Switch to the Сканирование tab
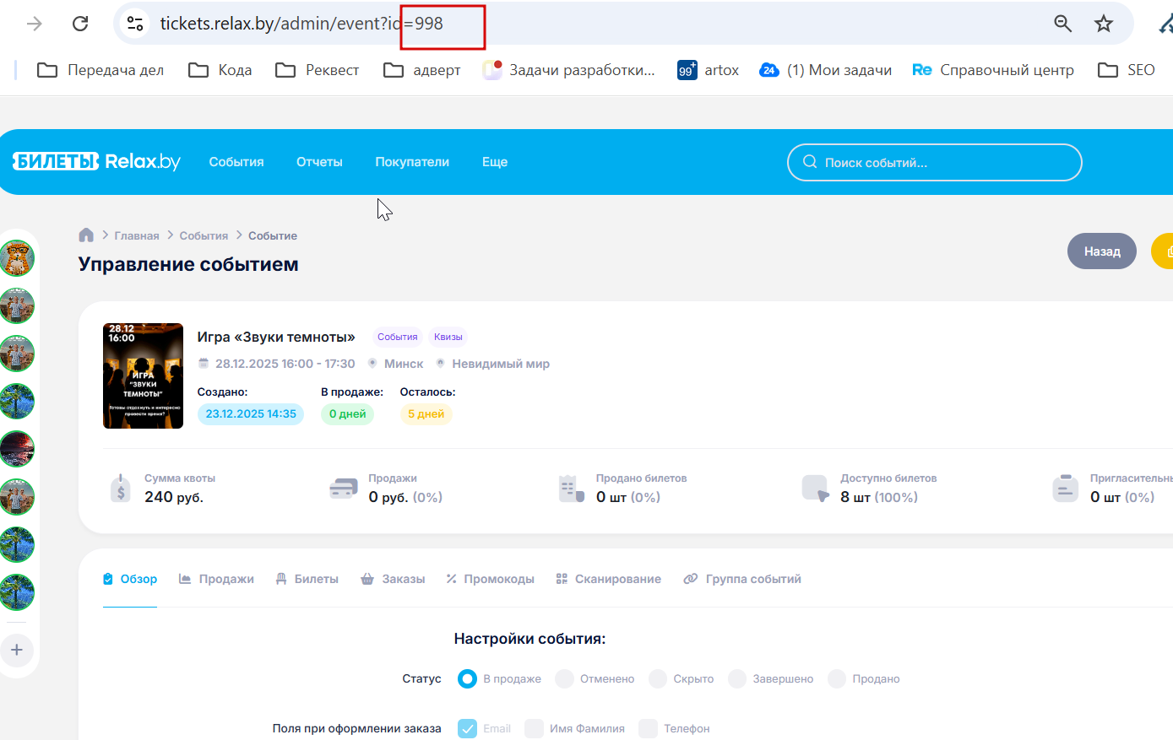 click(608, 579)
